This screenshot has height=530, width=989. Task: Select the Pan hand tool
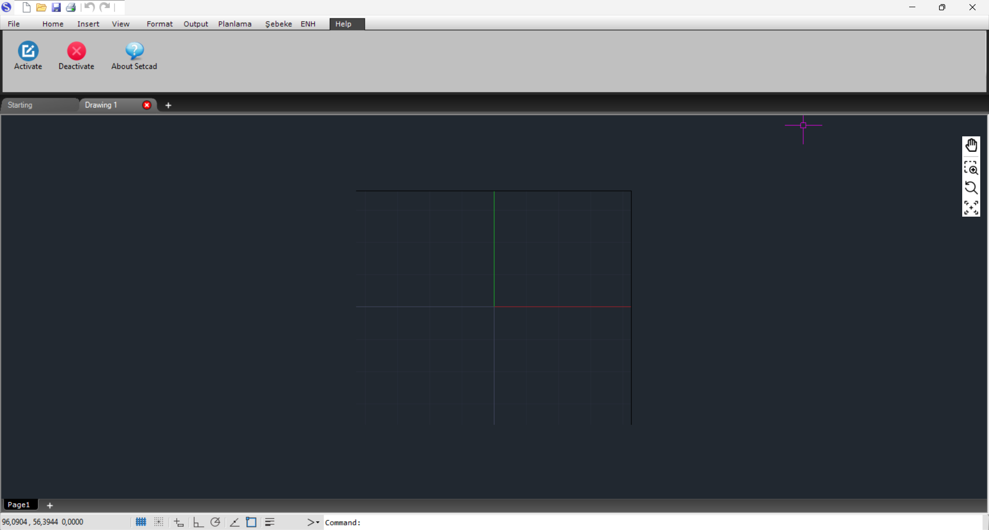971,146
